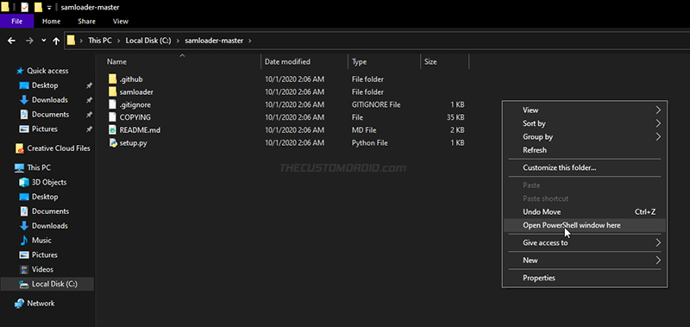This screenshot has height=327, width=690.
Task: Click the Back navigation arrow
Action: tap(11, 41)
